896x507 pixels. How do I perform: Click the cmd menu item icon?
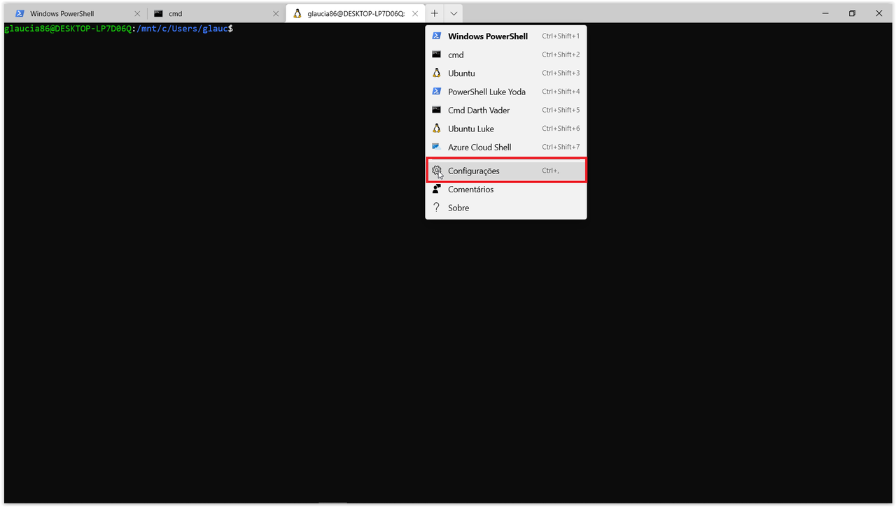(x=436, y=55)
